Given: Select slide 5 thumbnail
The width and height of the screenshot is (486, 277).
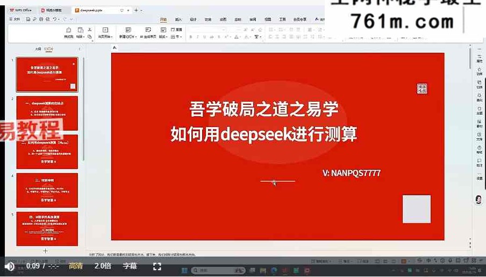Looking at the screenshot, I should (x=47, y=229).
